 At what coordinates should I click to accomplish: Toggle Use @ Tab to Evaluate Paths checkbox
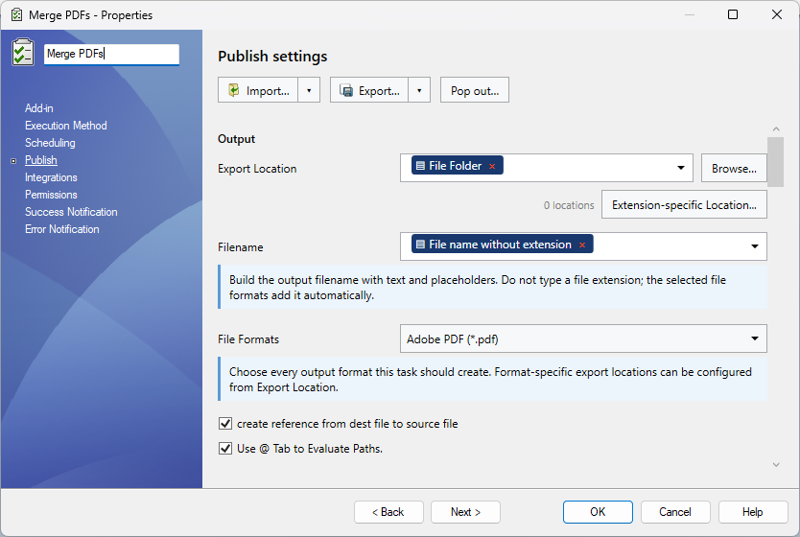coord(225,449)
